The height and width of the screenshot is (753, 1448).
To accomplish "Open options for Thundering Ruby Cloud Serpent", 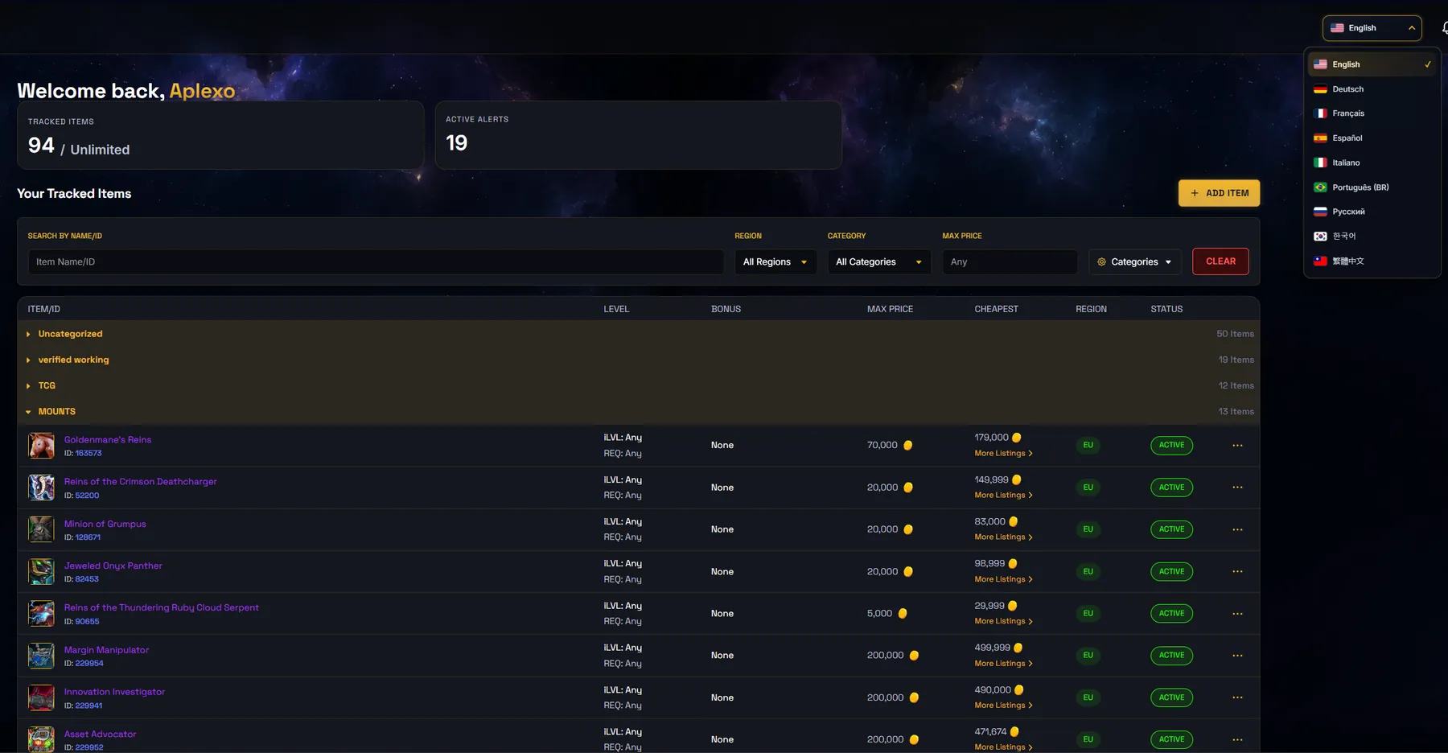I will 1237,614.
